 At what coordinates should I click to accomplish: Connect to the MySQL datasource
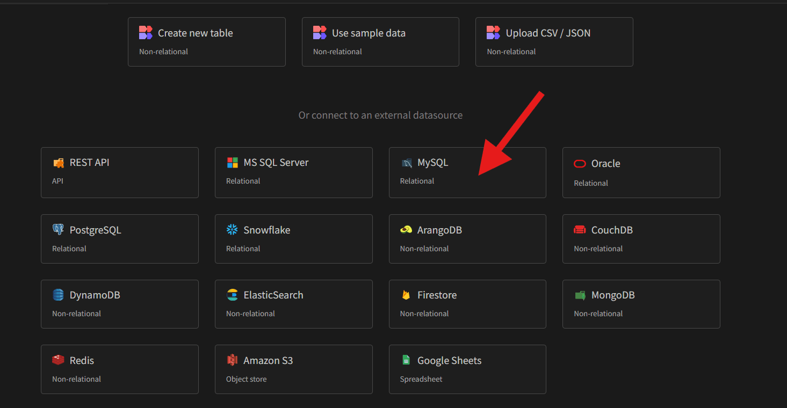(x=467, y=172)
